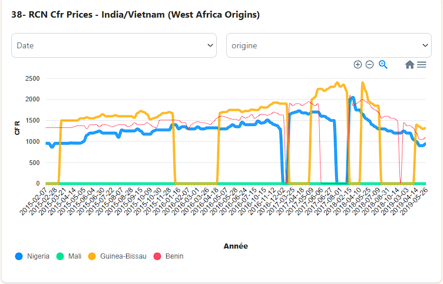Toggle the Nigeria series label in legend

[38, 256]
